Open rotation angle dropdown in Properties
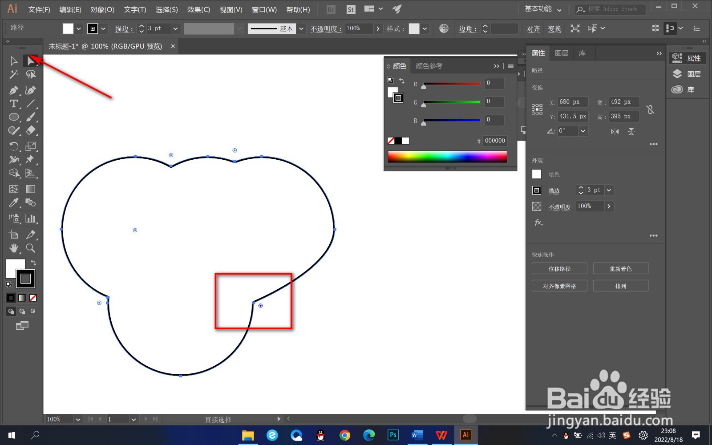 coord(583,131)
